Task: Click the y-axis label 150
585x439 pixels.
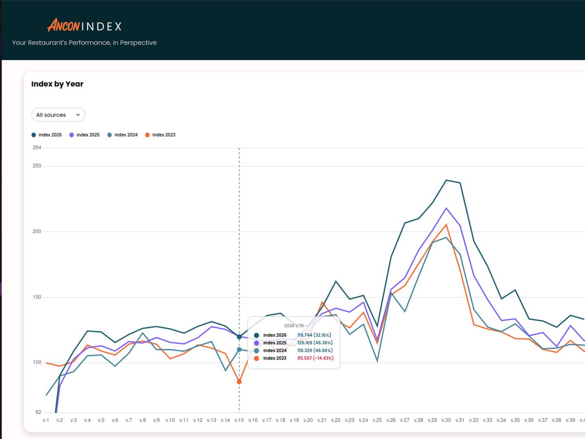Action: [x=37, y=297]
